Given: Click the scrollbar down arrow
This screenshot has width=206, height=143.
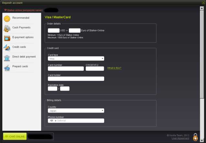Looking at the screenshot, I should 202,141.
